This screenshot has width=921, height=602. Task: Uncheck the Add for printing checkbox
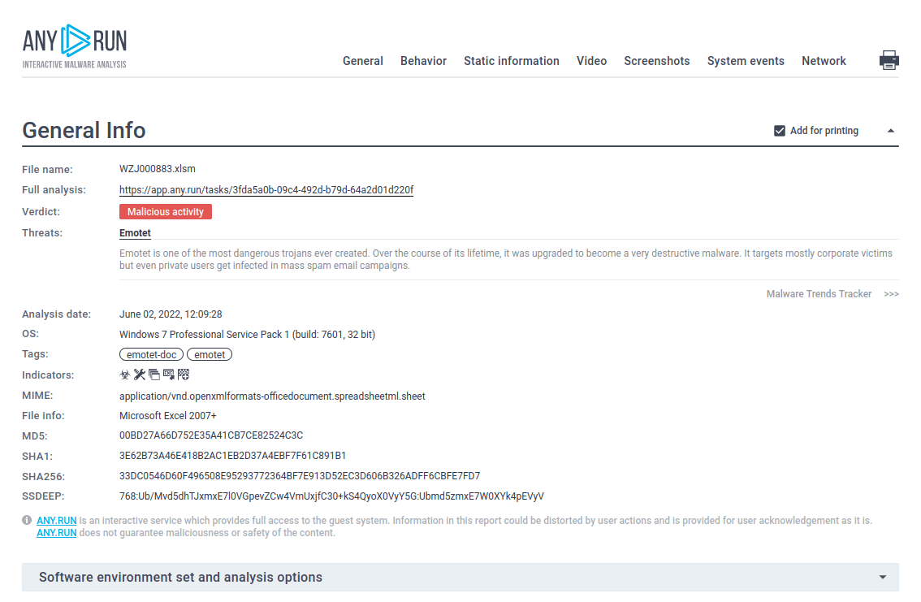pos(779,130)
